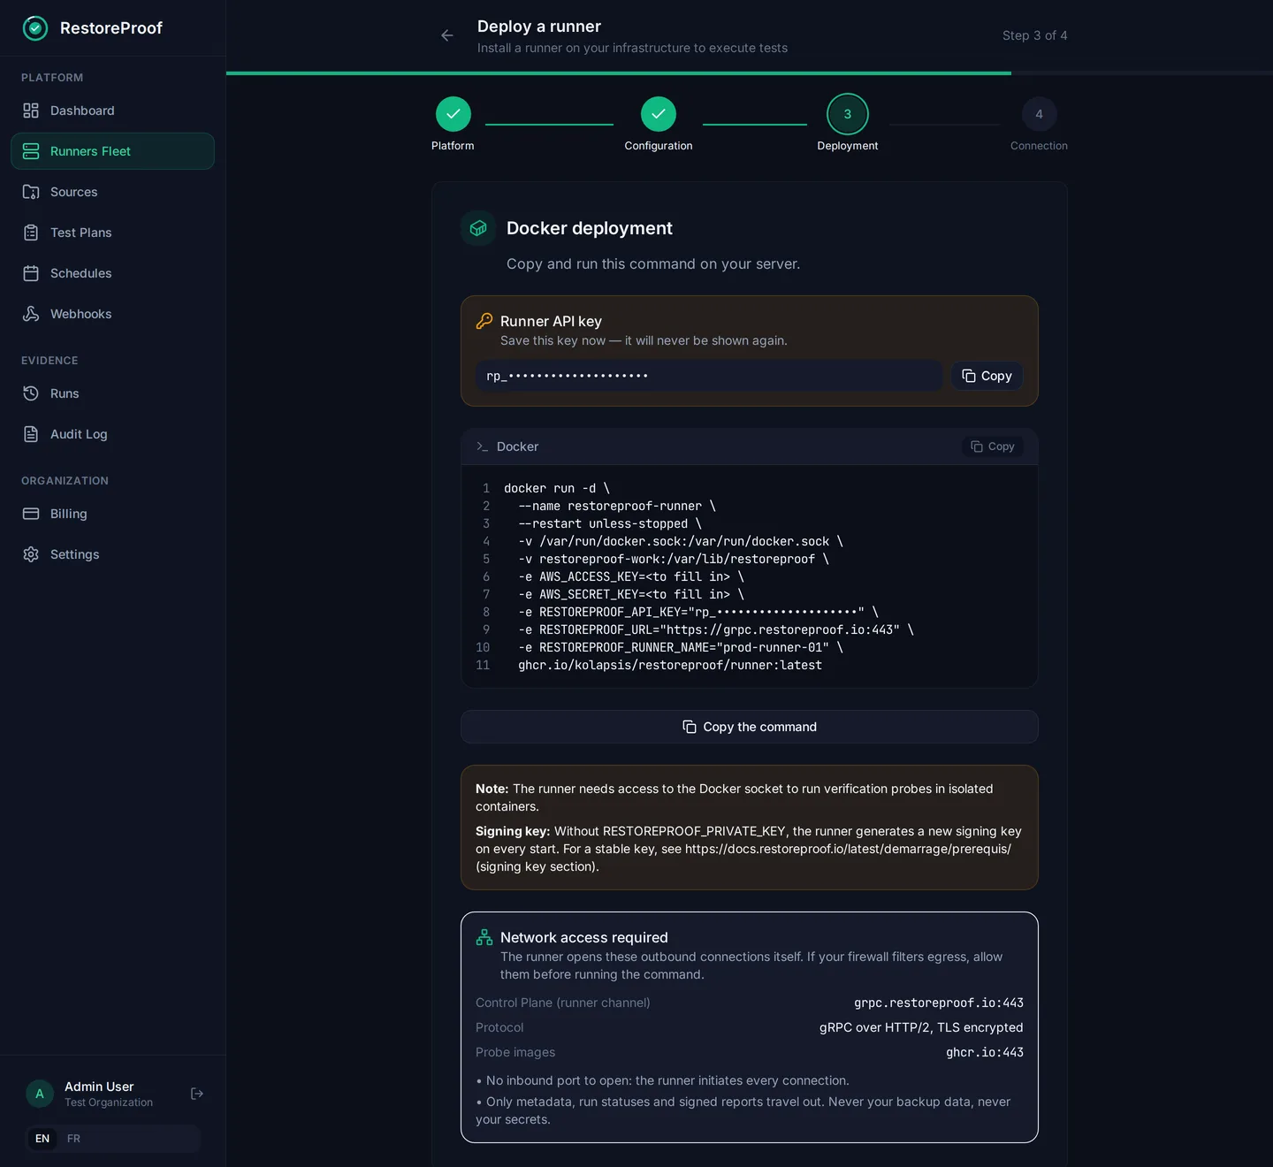Click the Admin User avatar
This screenshot has width=1273, height=1167.
(40, 1094)
